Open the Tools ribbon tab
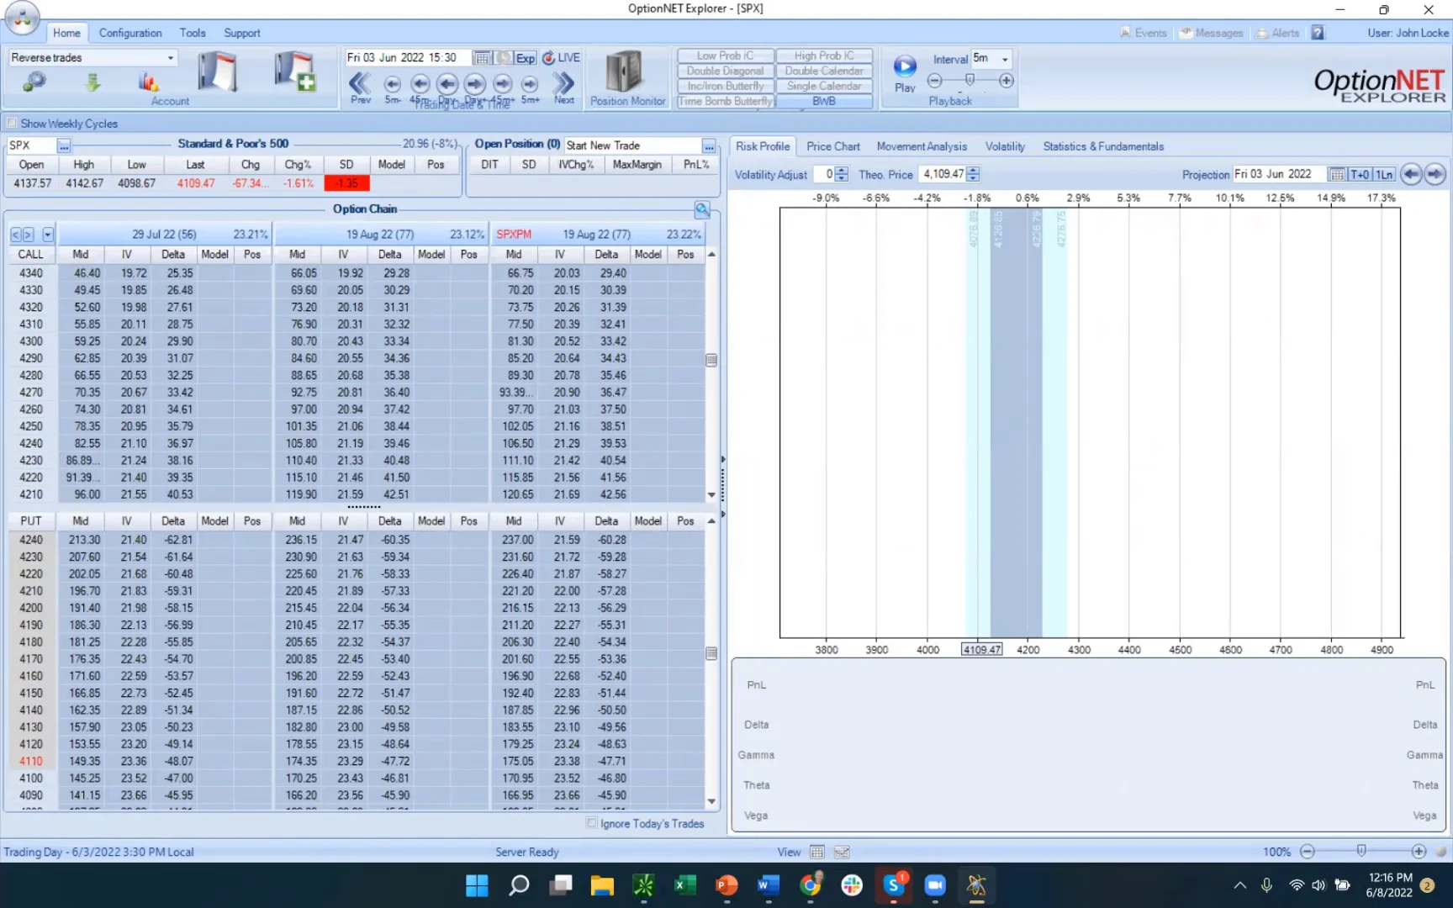Image resolution: width=1453 pixels, height=908 pixels. (x=193, y=33)
